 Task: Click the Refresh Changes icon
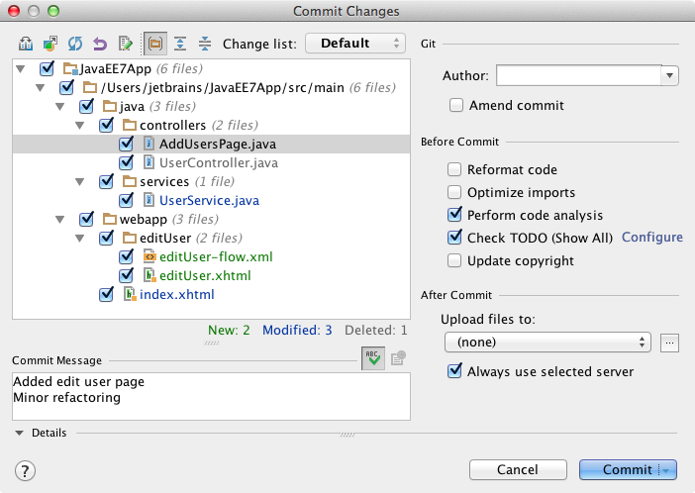tap(75, 44)
